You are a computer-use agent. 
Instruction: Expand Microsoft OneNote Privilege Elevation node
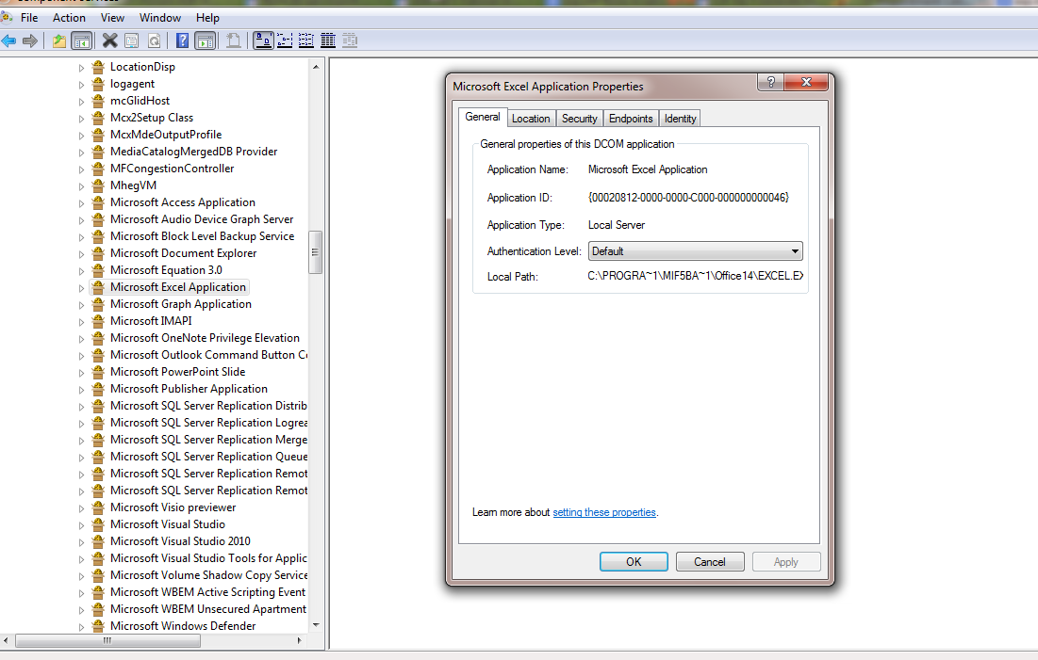81,339
